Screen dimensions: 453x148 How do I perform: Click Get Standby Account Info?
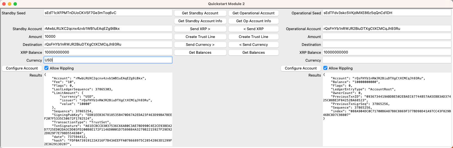pyautogui.click(x=200, y=21)
